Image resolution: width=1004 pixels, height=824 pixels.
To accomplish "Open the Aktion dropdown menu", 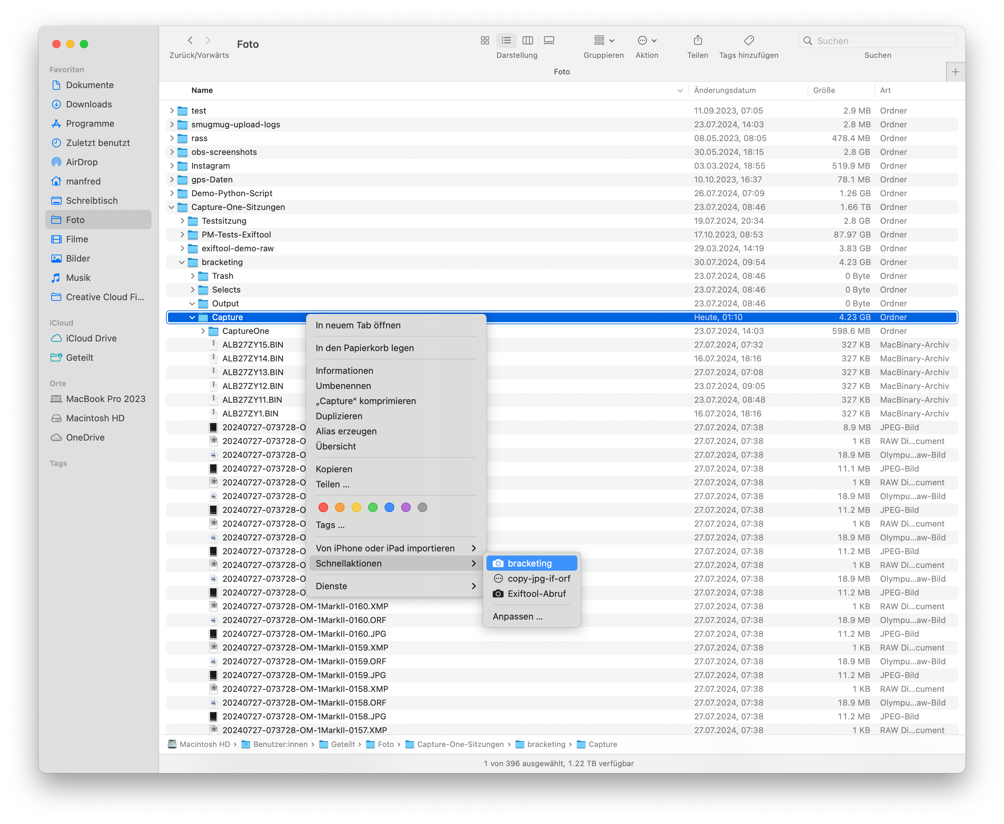I will pyautogui.click(x=647, y=41).
